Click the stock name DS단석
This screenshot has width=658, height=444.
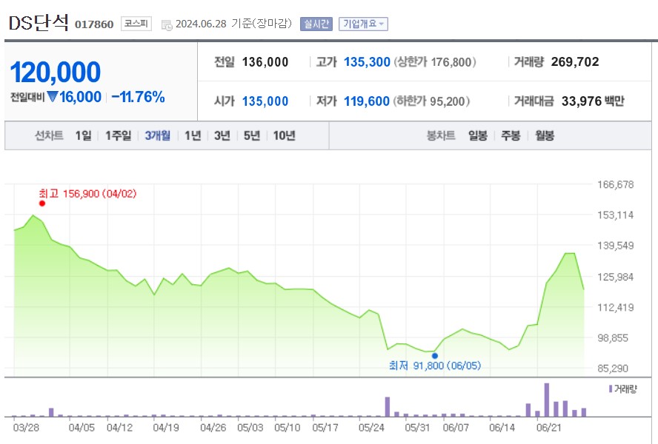[39, 23]
